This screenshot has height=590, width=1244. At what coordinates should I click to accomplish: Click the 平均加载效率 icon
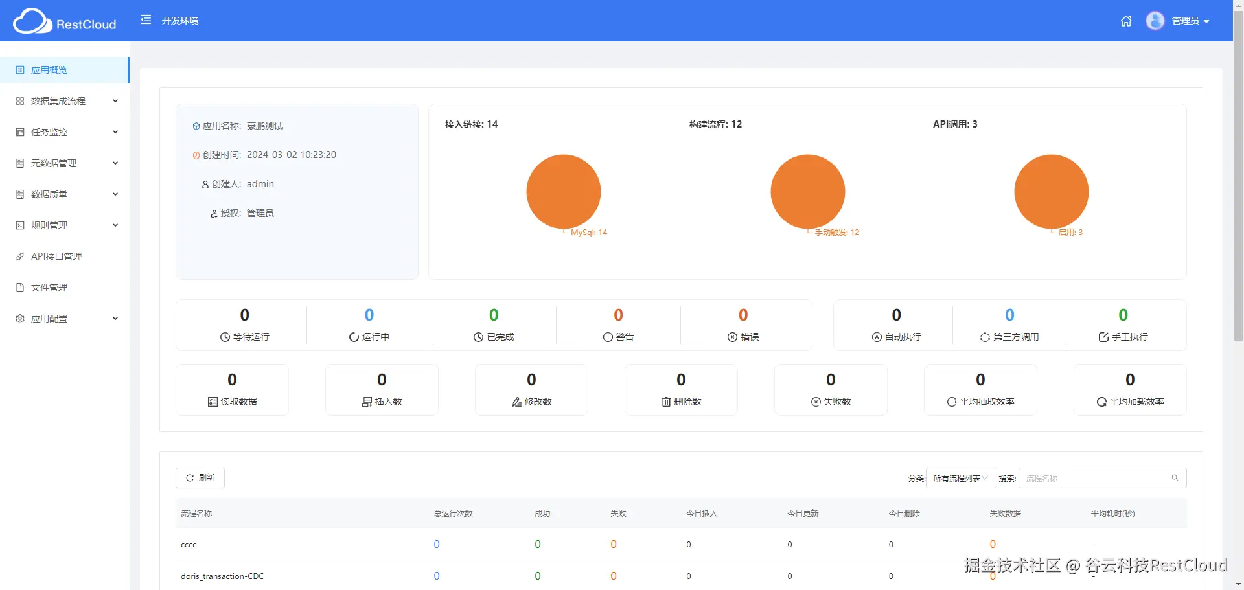[x=1101, y=402]
